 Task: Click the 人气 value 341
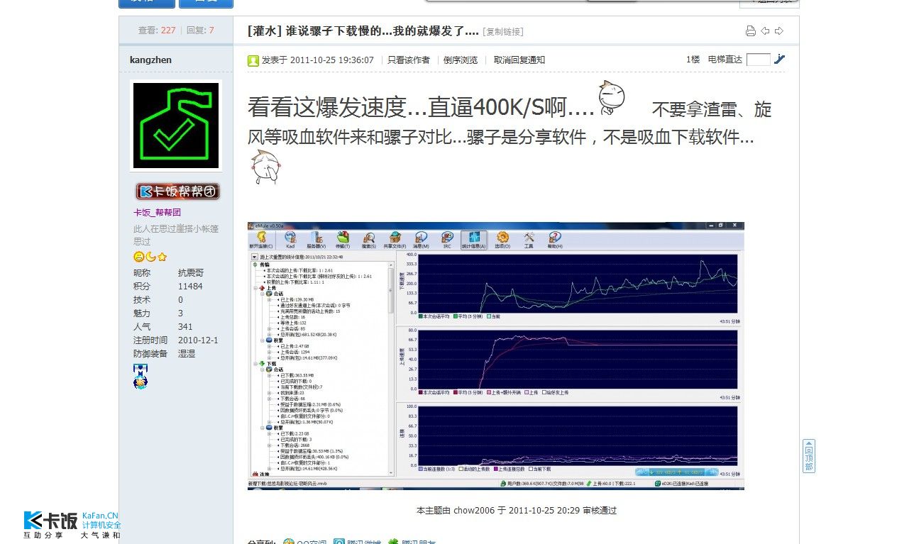pyautogui.click(x=185, y=327)
